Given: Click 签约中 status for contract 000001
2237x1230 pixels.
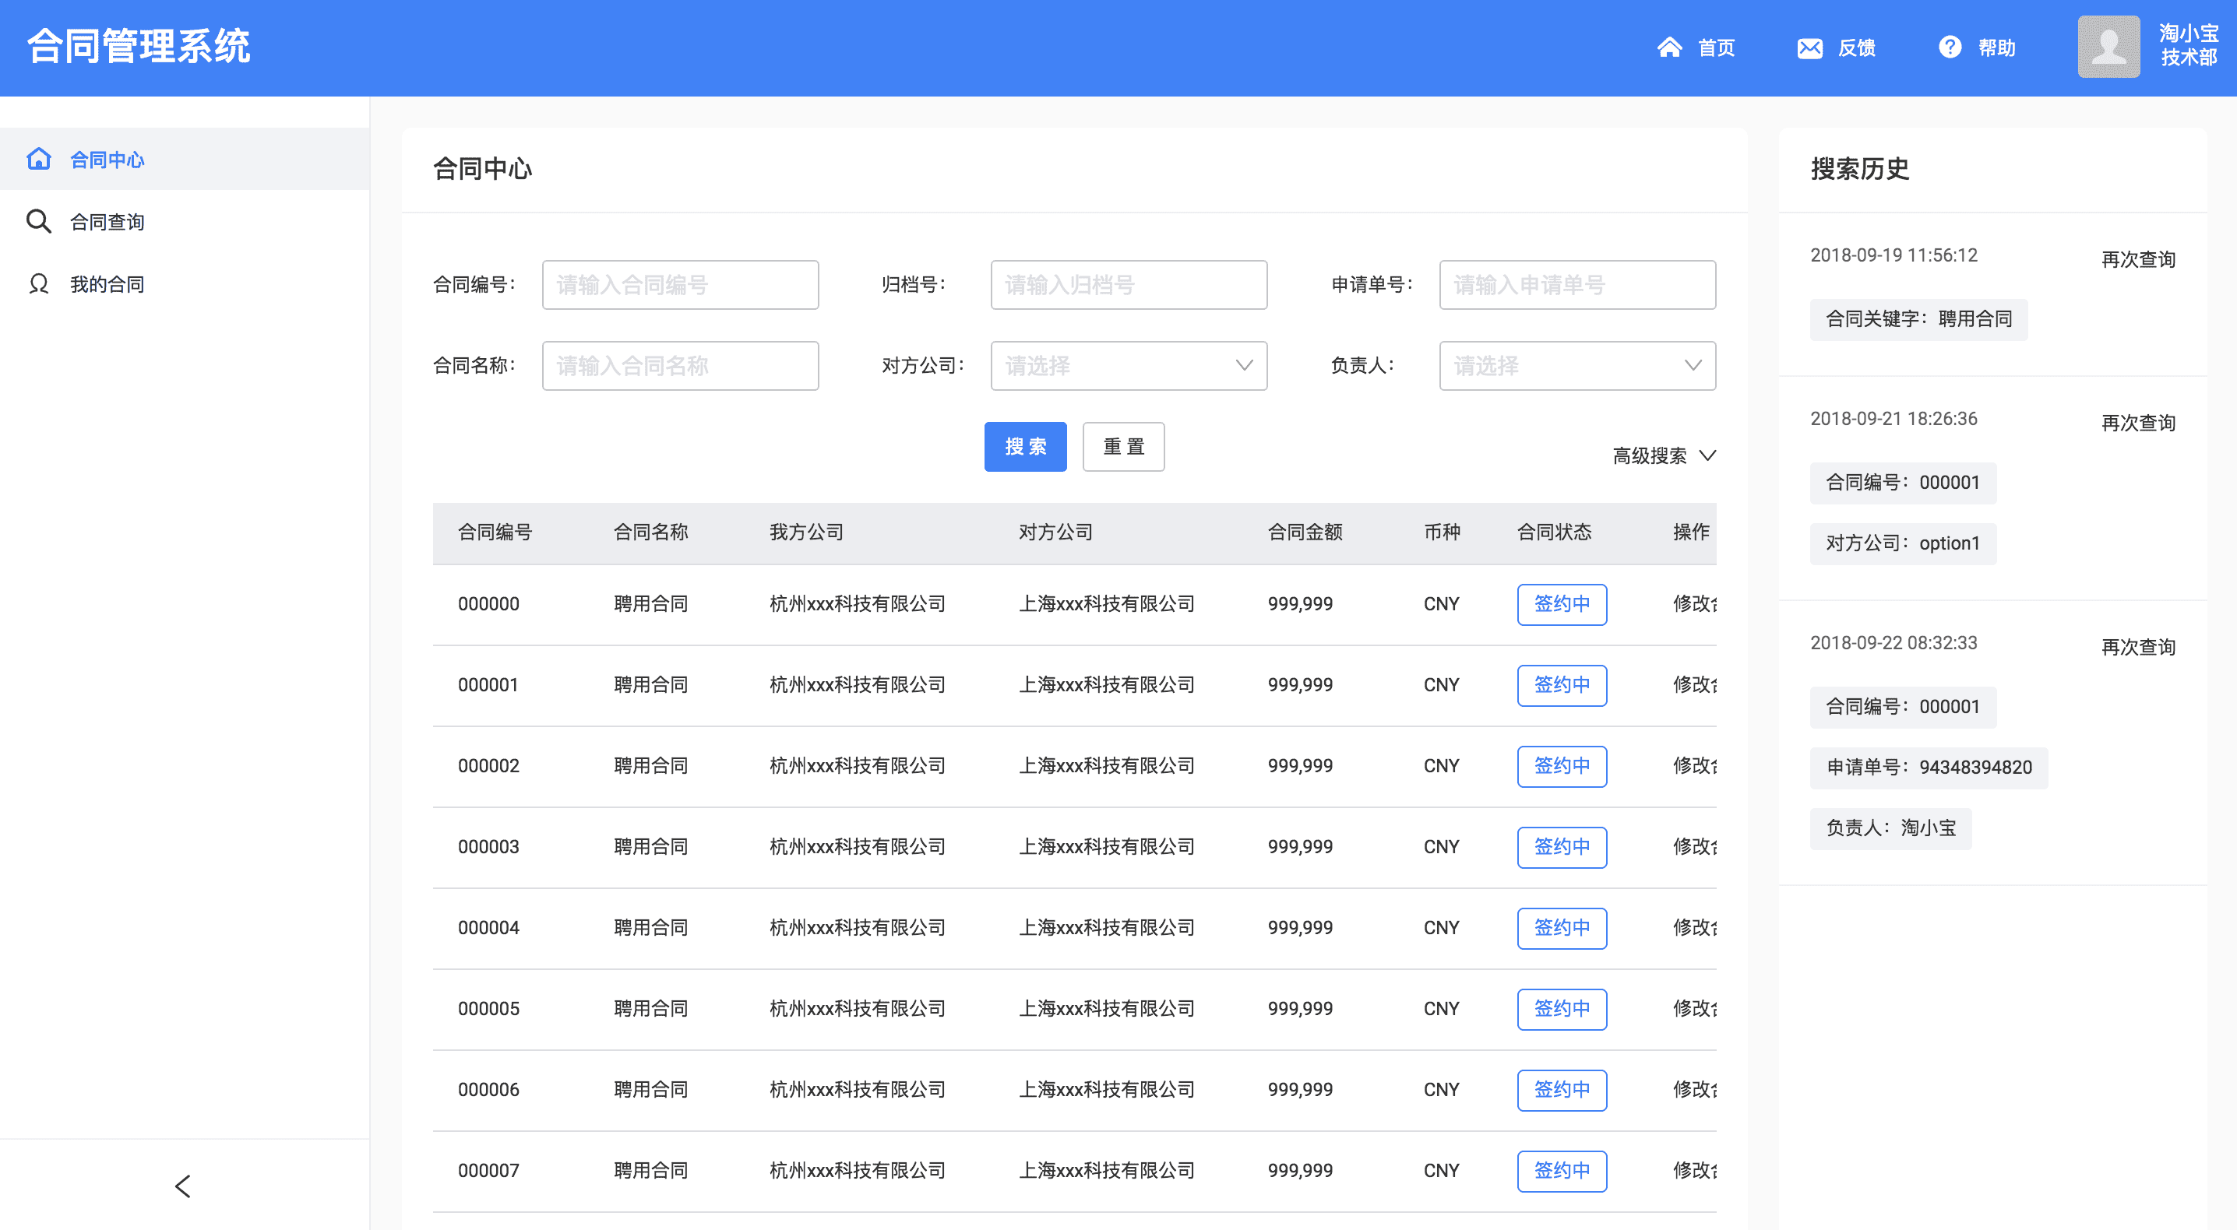Looking at the screenshot, I should pyautogui.click(x=1562, y=685).
